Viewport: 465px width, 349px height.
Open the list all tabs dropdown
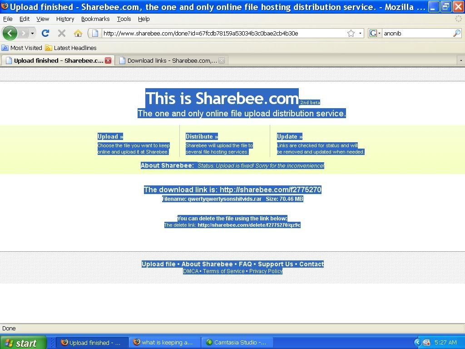[461, 60]
